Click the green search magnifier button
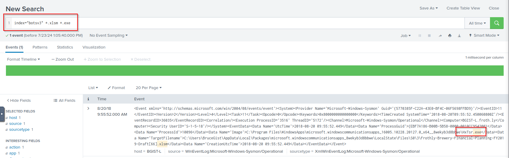Viewport: 509px width, 158px height. pos(497,23)
